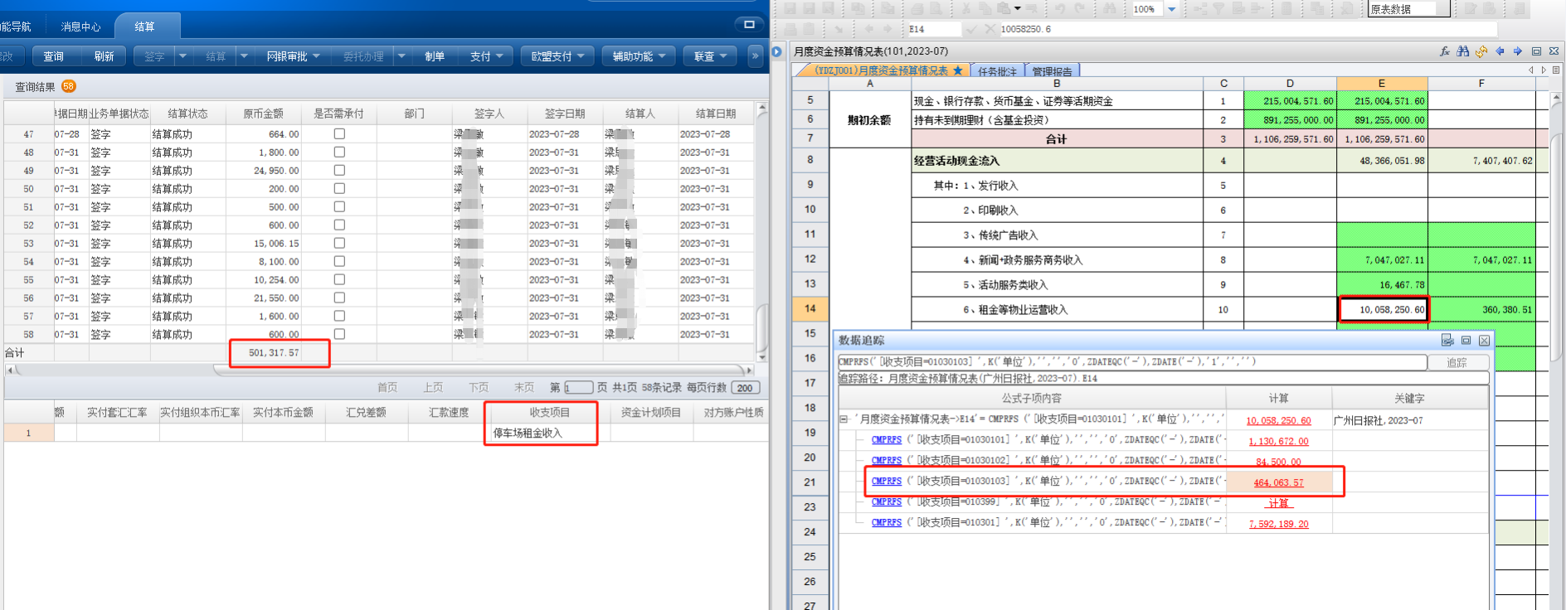This screenshot has width=1566, height=610.
Task: Open the 结算 button dropdown arrow
Action: coord(244,56)
